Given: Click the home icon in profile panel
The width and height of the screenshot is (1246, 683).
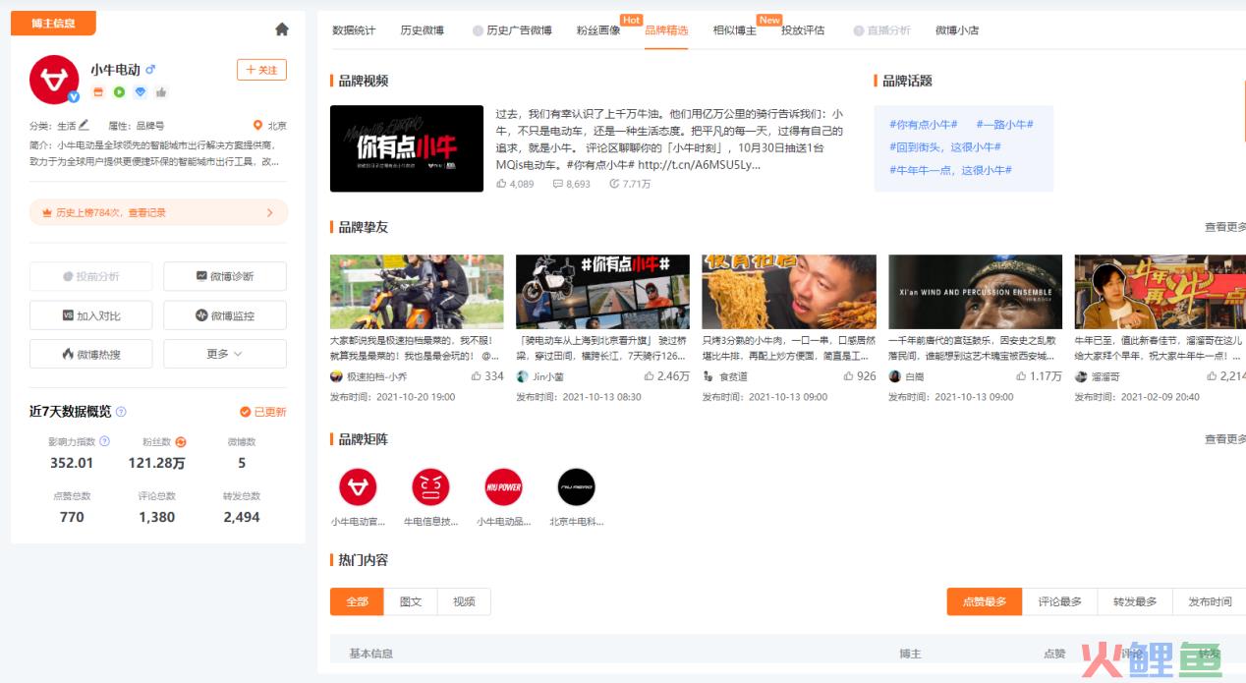Looking at the screenshot, I should [282, 29].
